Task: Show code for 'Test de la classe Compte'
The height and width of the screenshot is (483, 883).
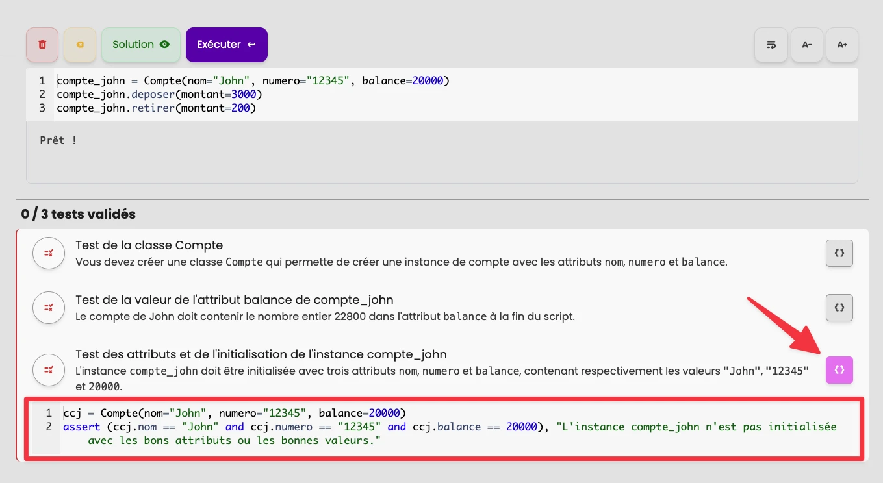Action: point(839,253)
